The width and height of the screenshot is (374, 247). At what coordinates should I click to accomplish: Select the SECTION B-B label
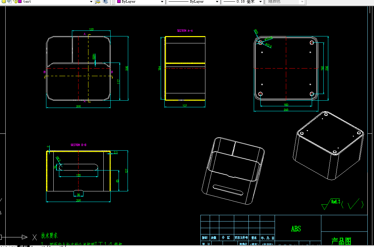click(x=79, y=145)
